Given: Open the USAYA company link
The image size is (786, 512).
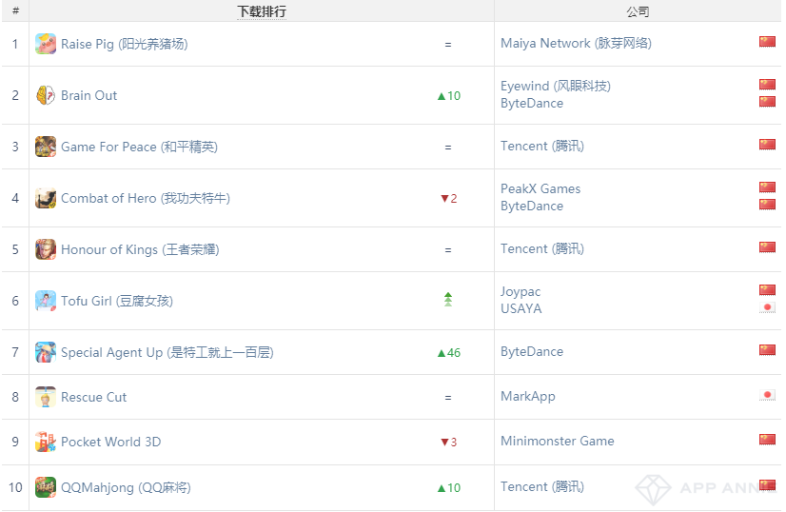Looking at the screenshot, I should point(521,309).
